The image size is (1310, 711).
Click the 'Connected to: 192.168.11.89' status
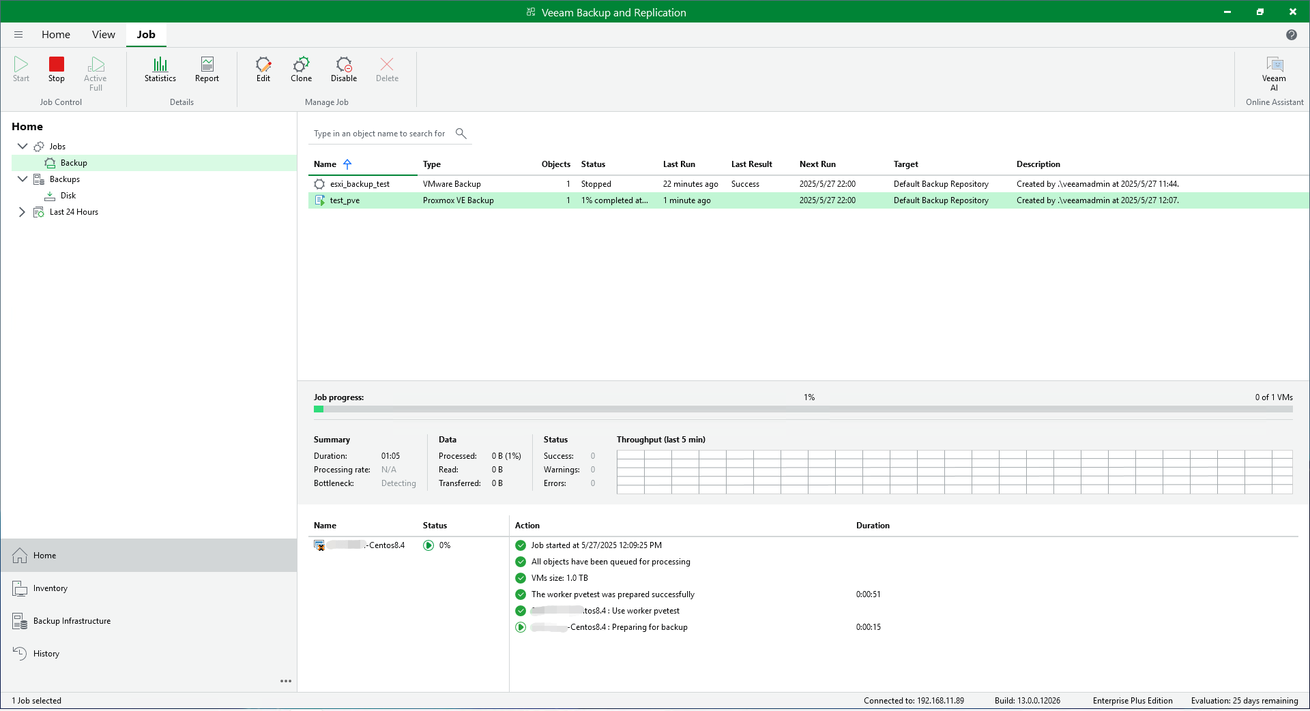coord(914,701)
